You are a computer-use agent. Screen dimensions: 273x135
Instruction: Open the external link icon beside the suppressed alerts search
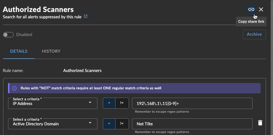[85, 16]
